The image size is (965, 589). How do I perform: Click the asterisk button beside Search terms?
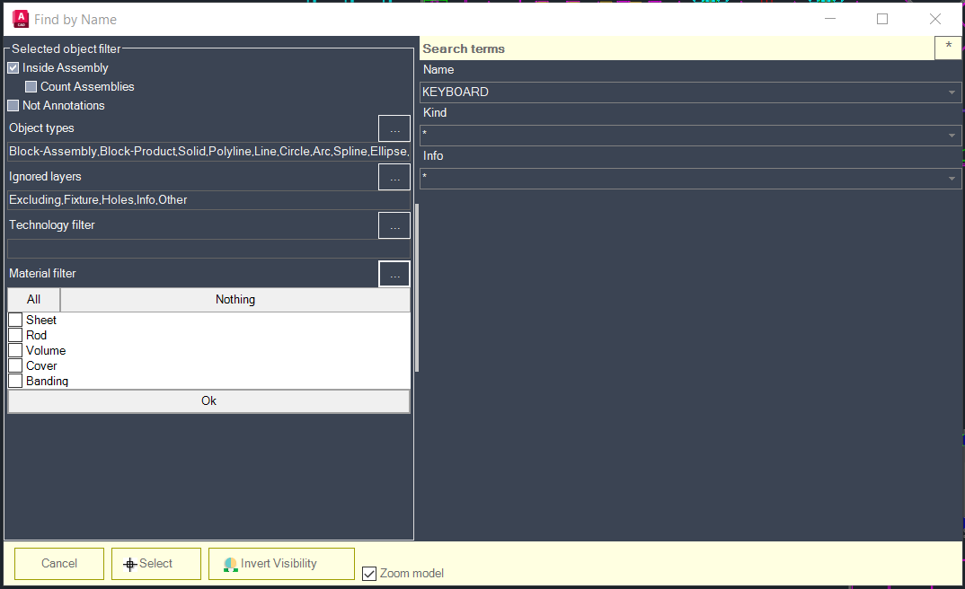[948, 48]
